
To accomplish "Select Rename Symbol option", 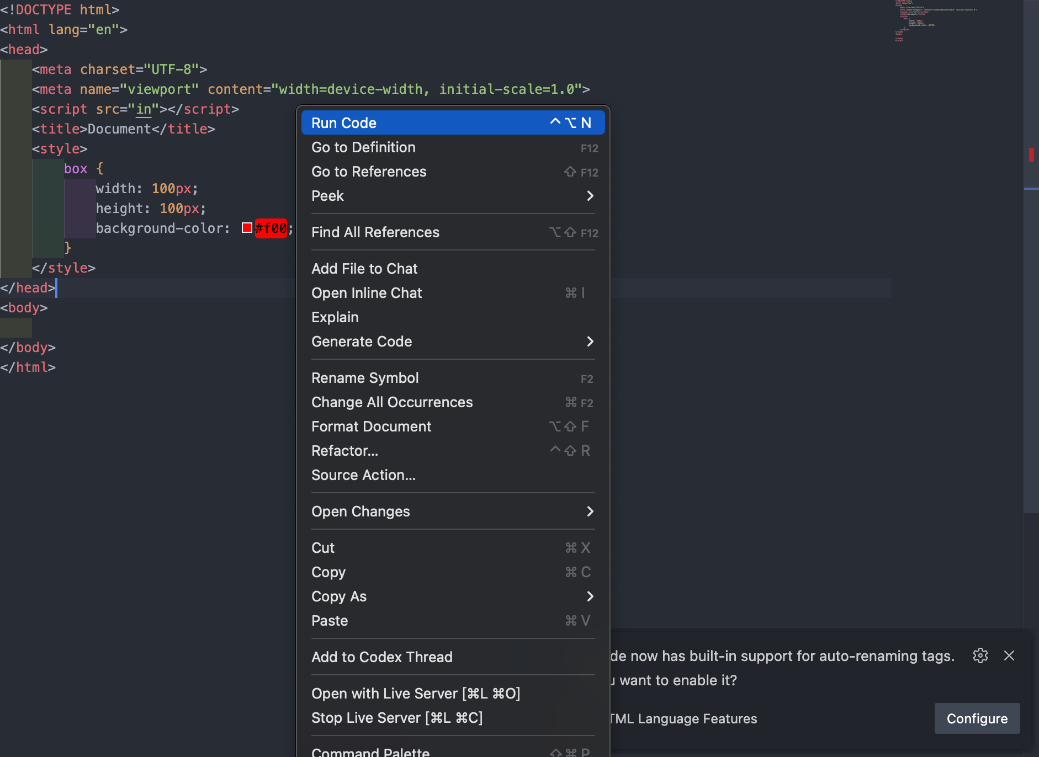I will (x=453, y=378).
